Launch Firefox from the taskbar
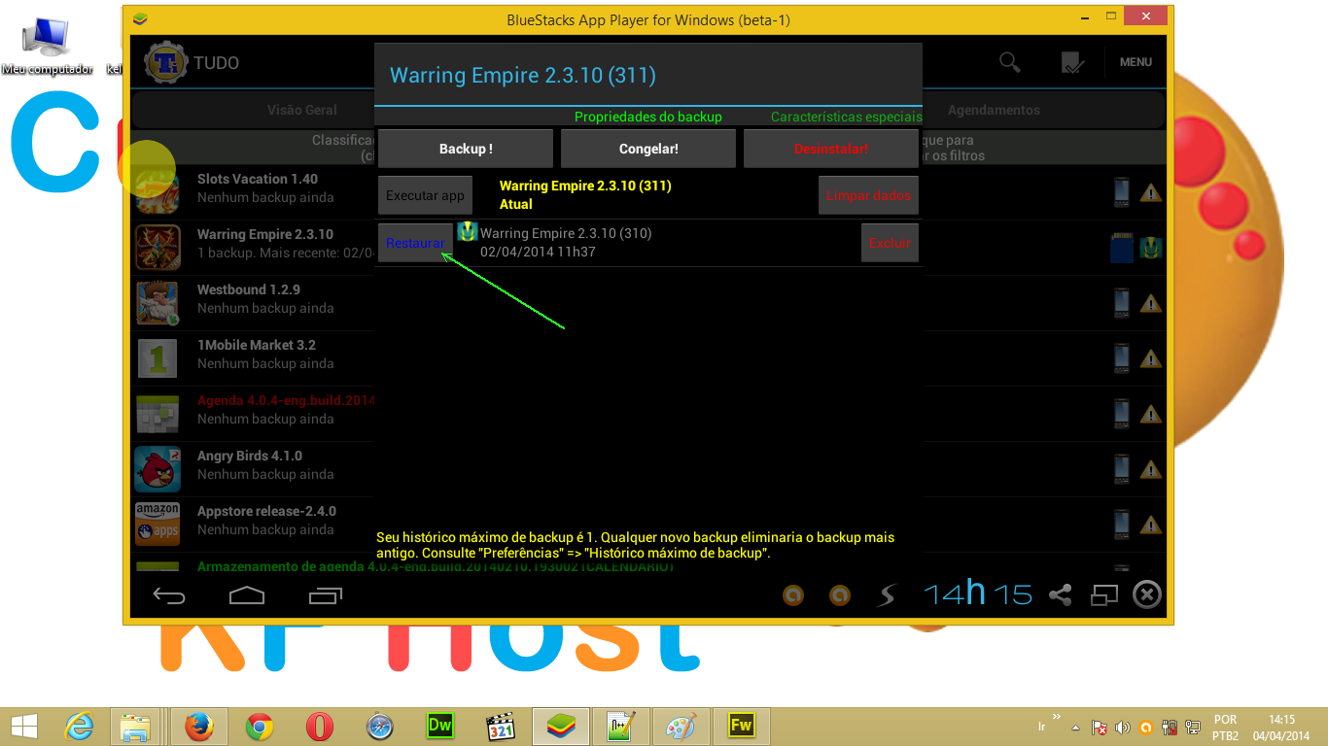The width and height of the screenshot is (1328, 746). pyautogui.click(x=199, y=726)
